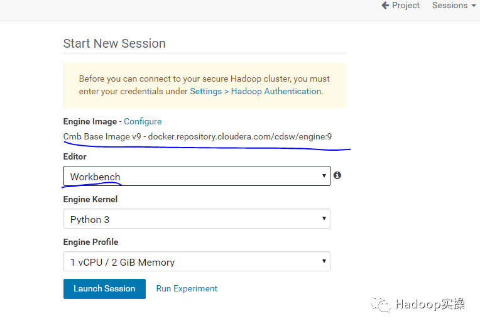Viewport: 480px width, 326px height.
Task: Launch the session with the blue button
Action: (x=104, y=289)
